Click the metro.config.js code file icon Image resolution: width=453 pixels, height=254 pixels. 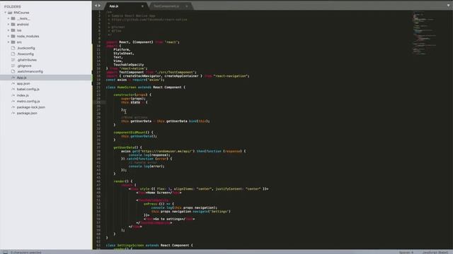click(x=13, y=102)
